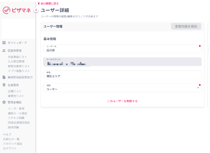Image resolution: width=210 pixels, height=153 pixels.
Task: Open 入力状況管理 in sidebar
Action: (16, 61)
